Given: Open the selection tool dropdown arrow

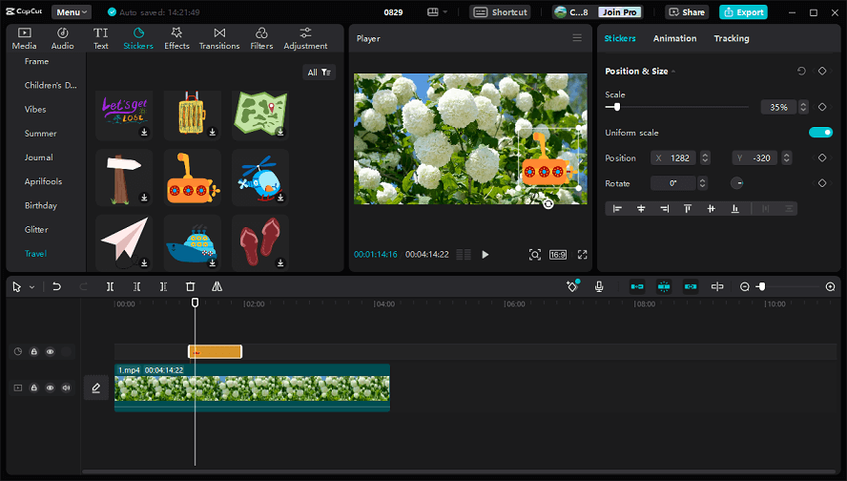Looking at the screenshot, I should 31,287.
